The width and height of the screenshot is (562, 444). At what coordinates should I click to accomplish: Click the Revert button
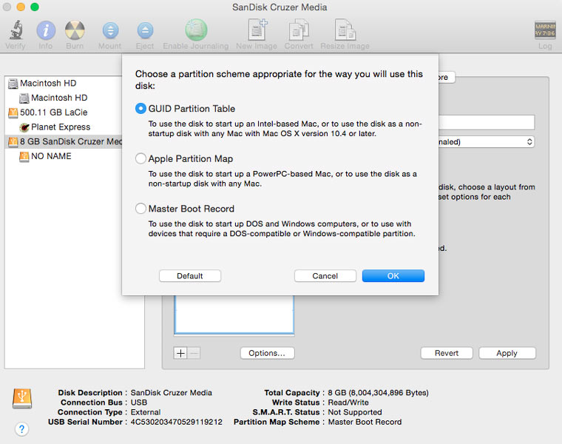tap(447, 353)
